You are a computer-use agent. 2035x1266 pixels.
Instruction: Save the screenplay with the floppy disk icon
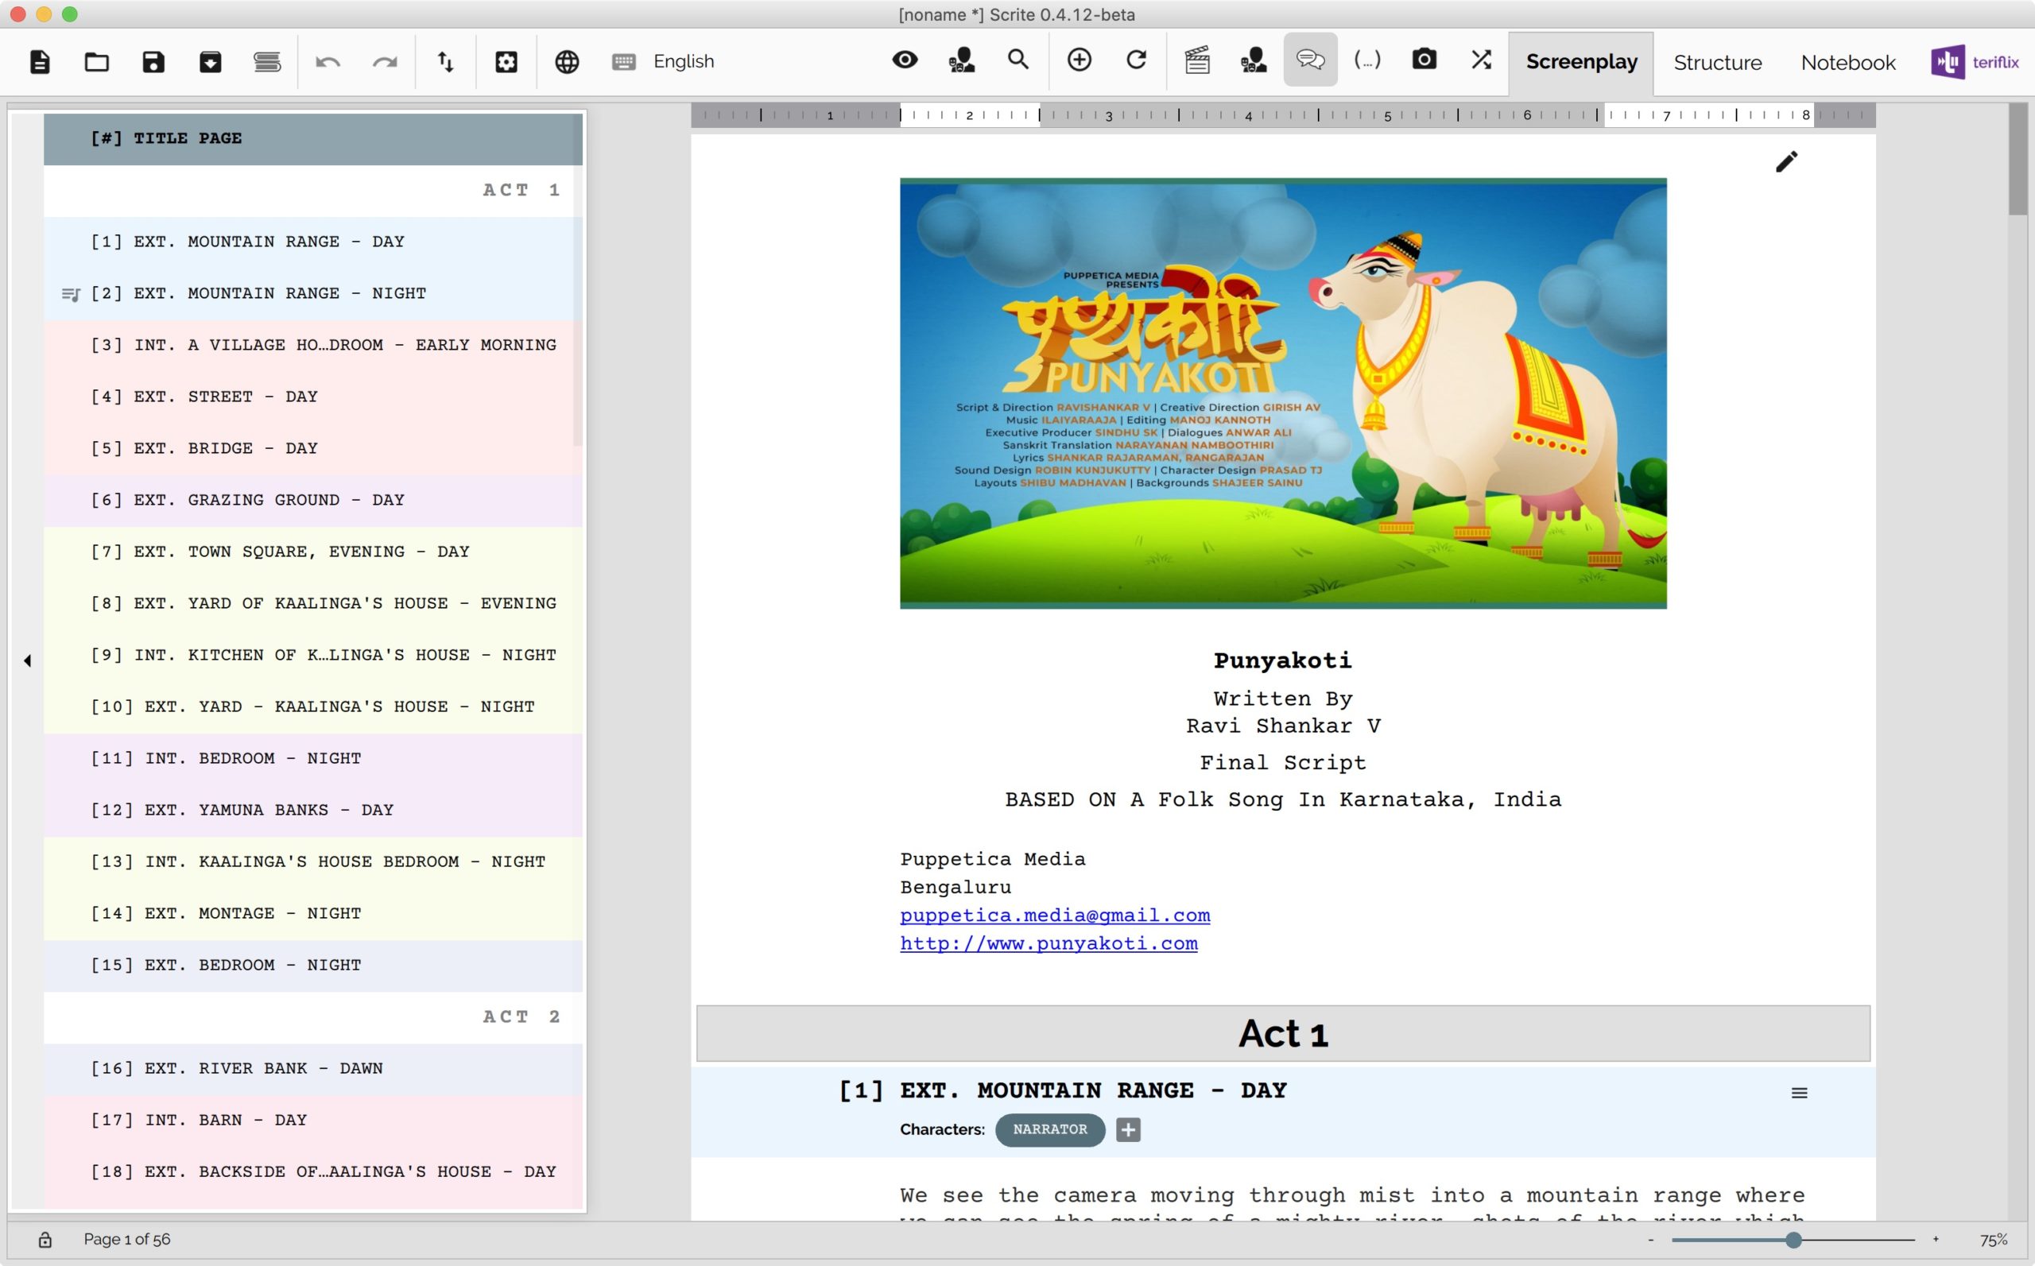click(x=153, y=61)
